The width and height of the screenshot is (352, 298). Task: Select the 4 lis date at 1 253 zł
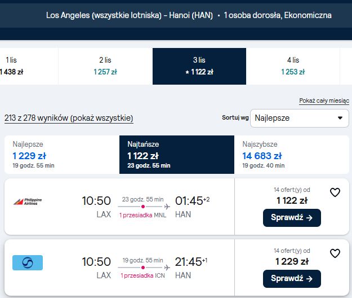(293, 66)
